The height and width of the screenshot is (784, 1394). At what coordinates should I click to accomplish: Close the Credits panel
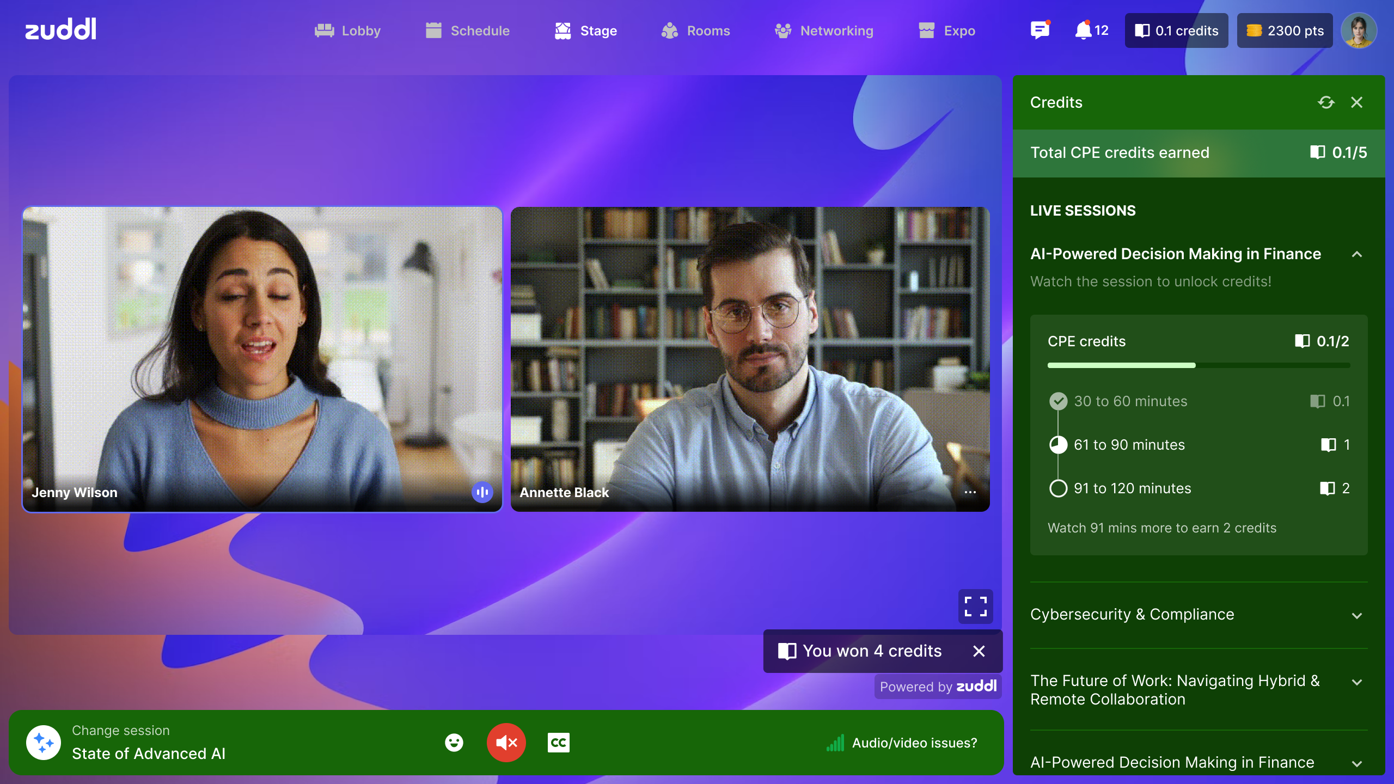1357,102
